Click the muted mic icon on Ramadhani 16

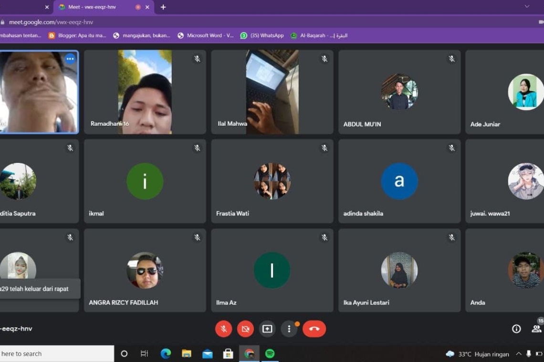pyautogui.click(x=197, y=59)
